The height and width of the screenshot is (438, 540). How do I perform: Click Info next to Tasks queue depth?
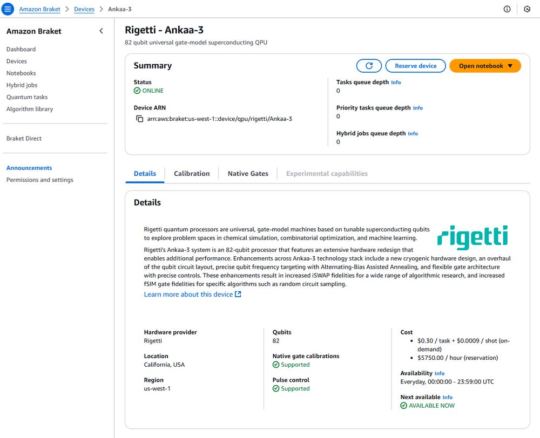click(396, 83)
